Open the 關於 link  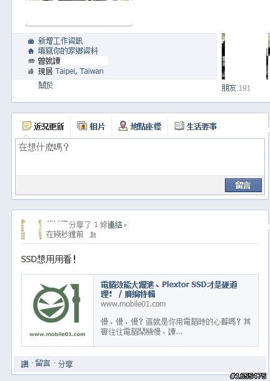coord(46,85)
